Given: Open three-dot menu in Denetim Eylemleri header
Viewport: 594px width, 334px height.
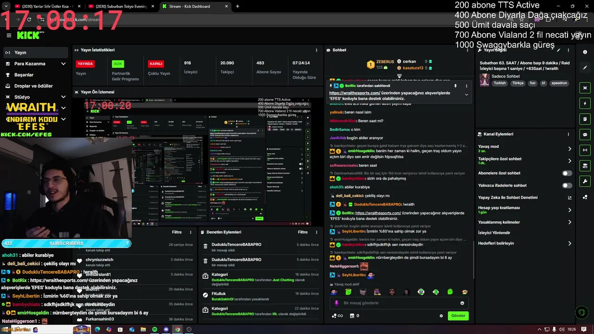Looking at the screenshot, I should (x=316, y=232).
